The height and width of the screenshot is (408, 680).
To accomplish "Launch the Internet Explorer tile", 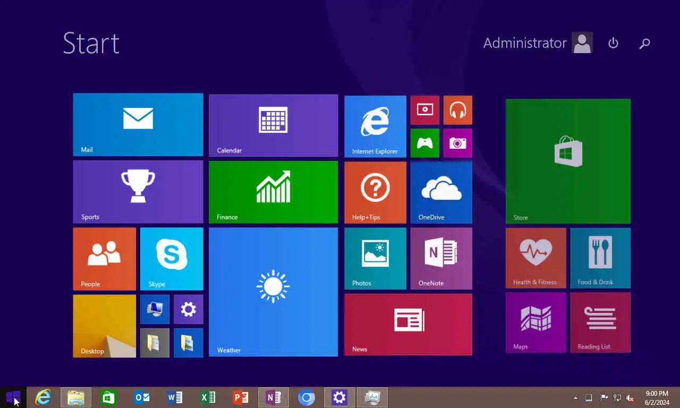I will tap(375, 126).
